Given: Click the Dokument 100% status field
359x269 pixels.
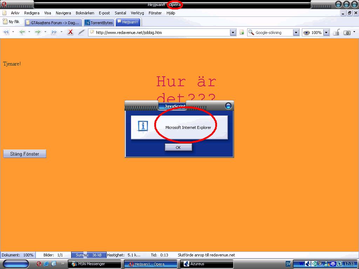Looking at the screenshot, I should (18, 255).
